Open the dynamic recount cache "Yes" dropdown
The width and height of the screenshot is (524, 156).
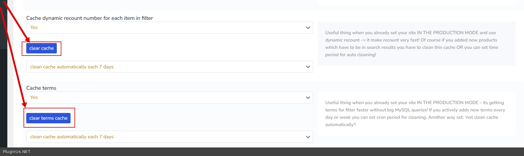pyautogui.click(x=169, y=28)
